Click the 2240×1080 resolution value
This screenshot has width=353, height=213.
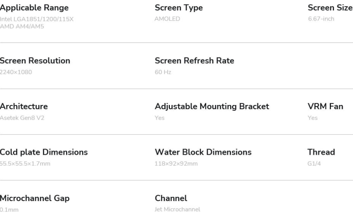tap(16, 72)
